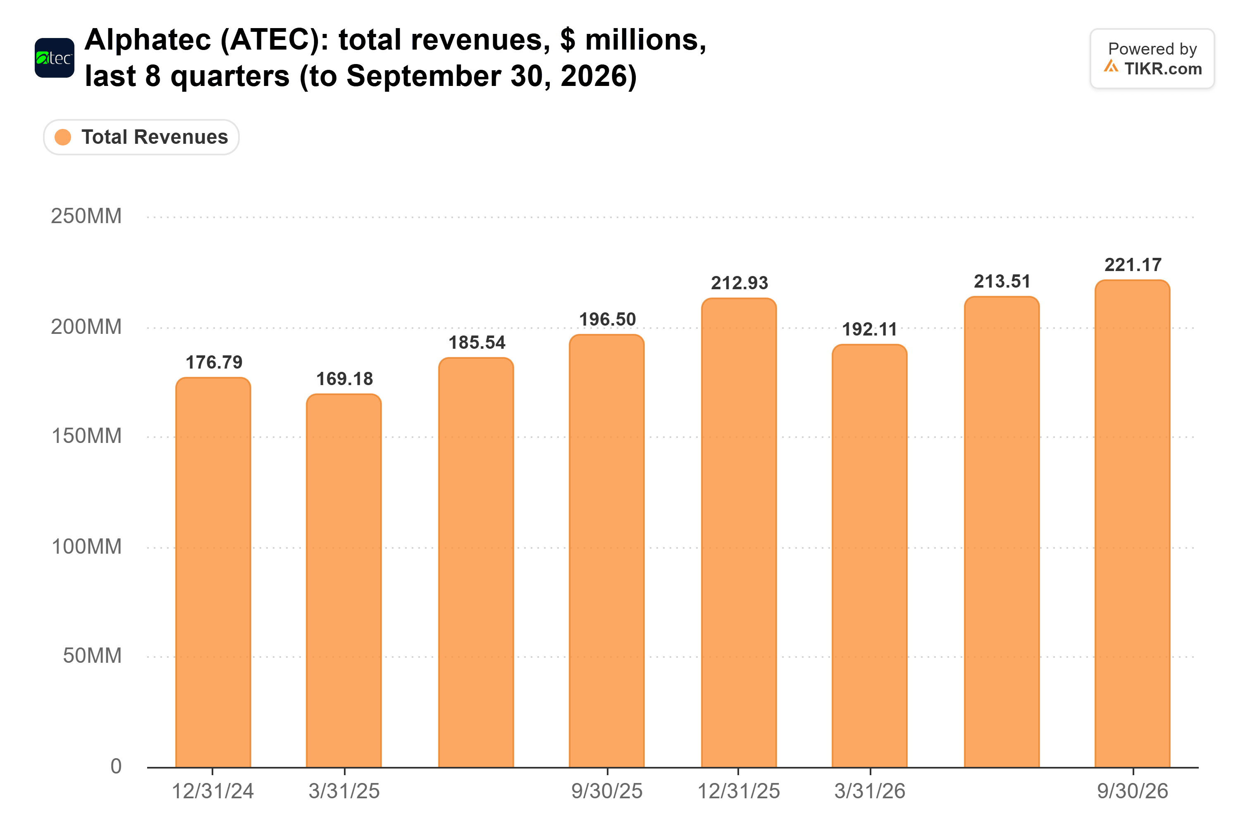Select the 176.79 revenue bar
The width and height of the screenshot is (1250, 833).
click(x=213, y=572)
